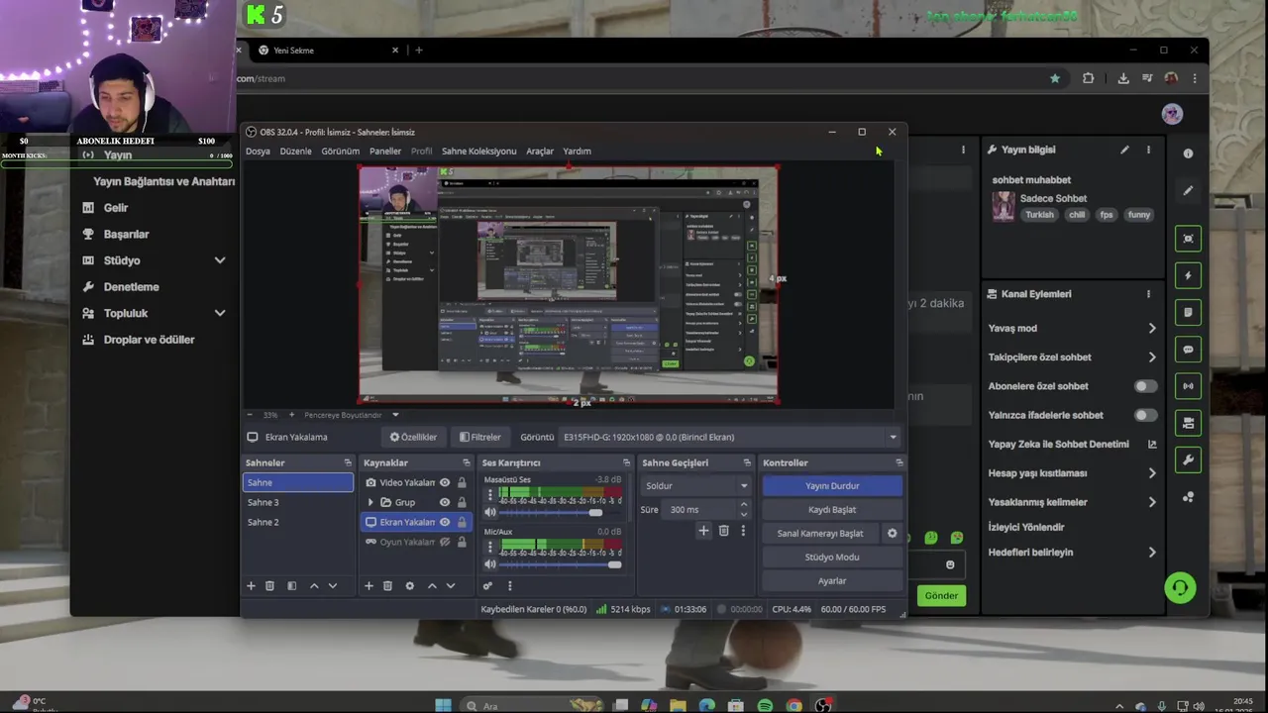Click the lightning bolt icon in right sidebar
1268x713 pixels.
(x=1188, y=275)
